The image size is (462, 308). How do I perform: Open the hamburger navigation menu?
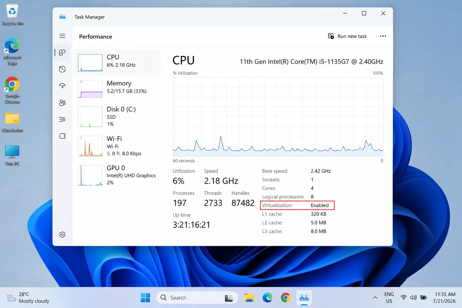pos(62,36)
